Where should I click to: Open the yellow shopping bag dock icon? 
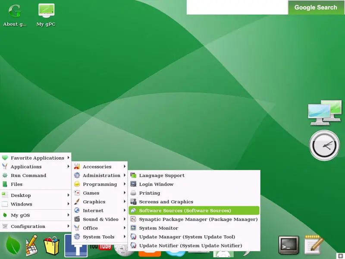[x=51, y=246]
